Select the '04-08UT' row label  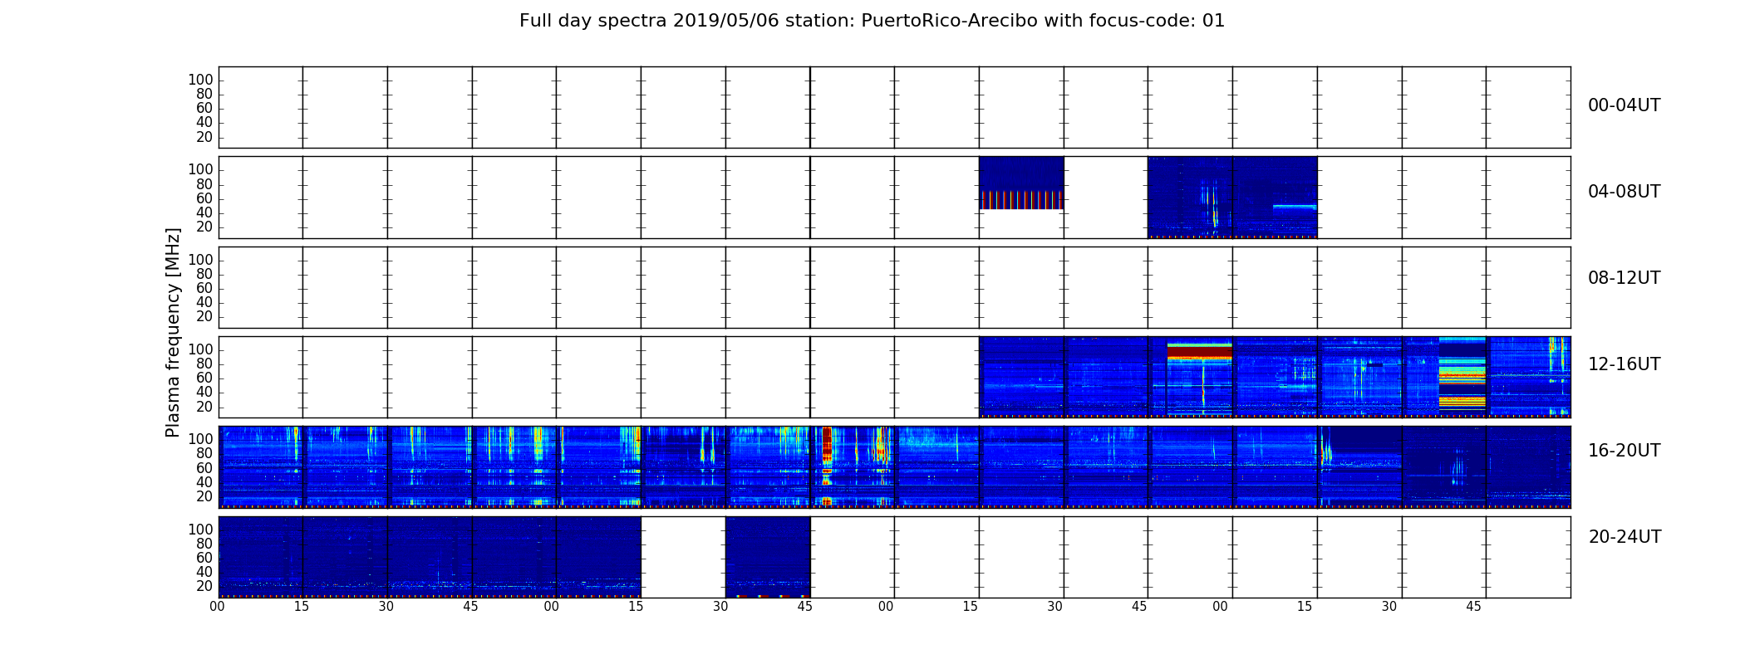click(x=1624, y=192)
